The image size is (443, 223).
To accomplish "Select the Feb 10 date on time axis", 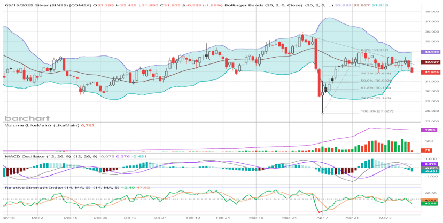I will (193, 218).
